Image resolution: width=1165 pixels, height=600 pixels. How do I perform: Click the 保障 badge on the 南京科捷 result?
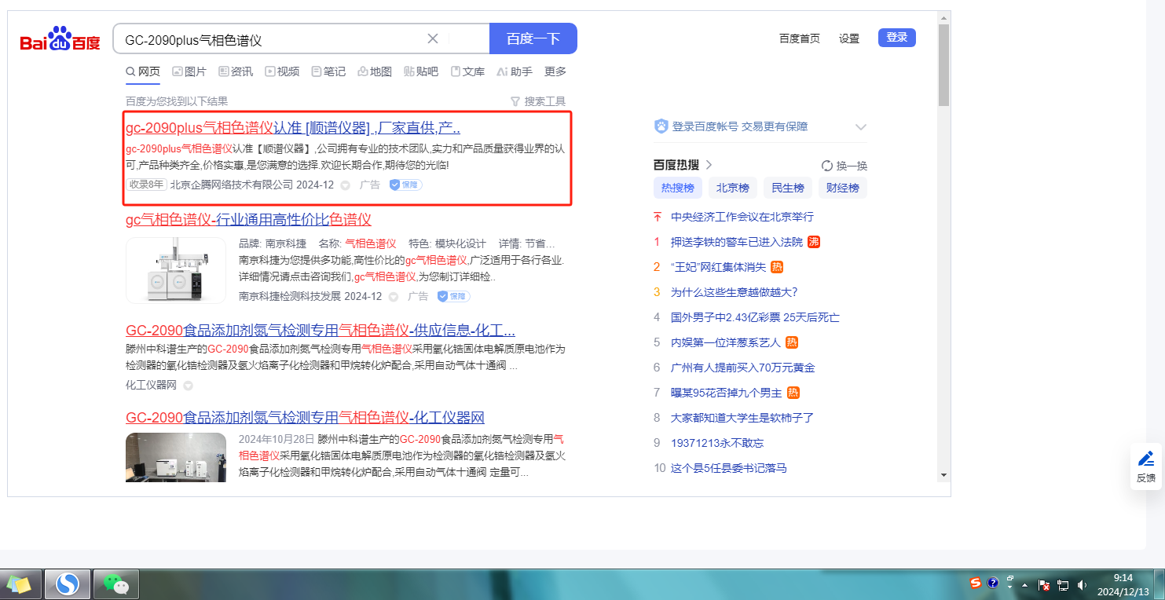pyautogui.click(x=453, y=296)
